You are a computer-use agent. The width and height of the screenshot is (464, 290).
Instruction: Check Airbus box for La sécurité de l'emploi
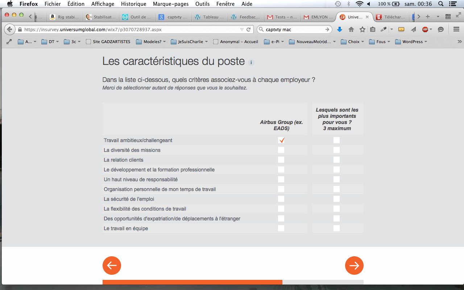pos(281,199)
